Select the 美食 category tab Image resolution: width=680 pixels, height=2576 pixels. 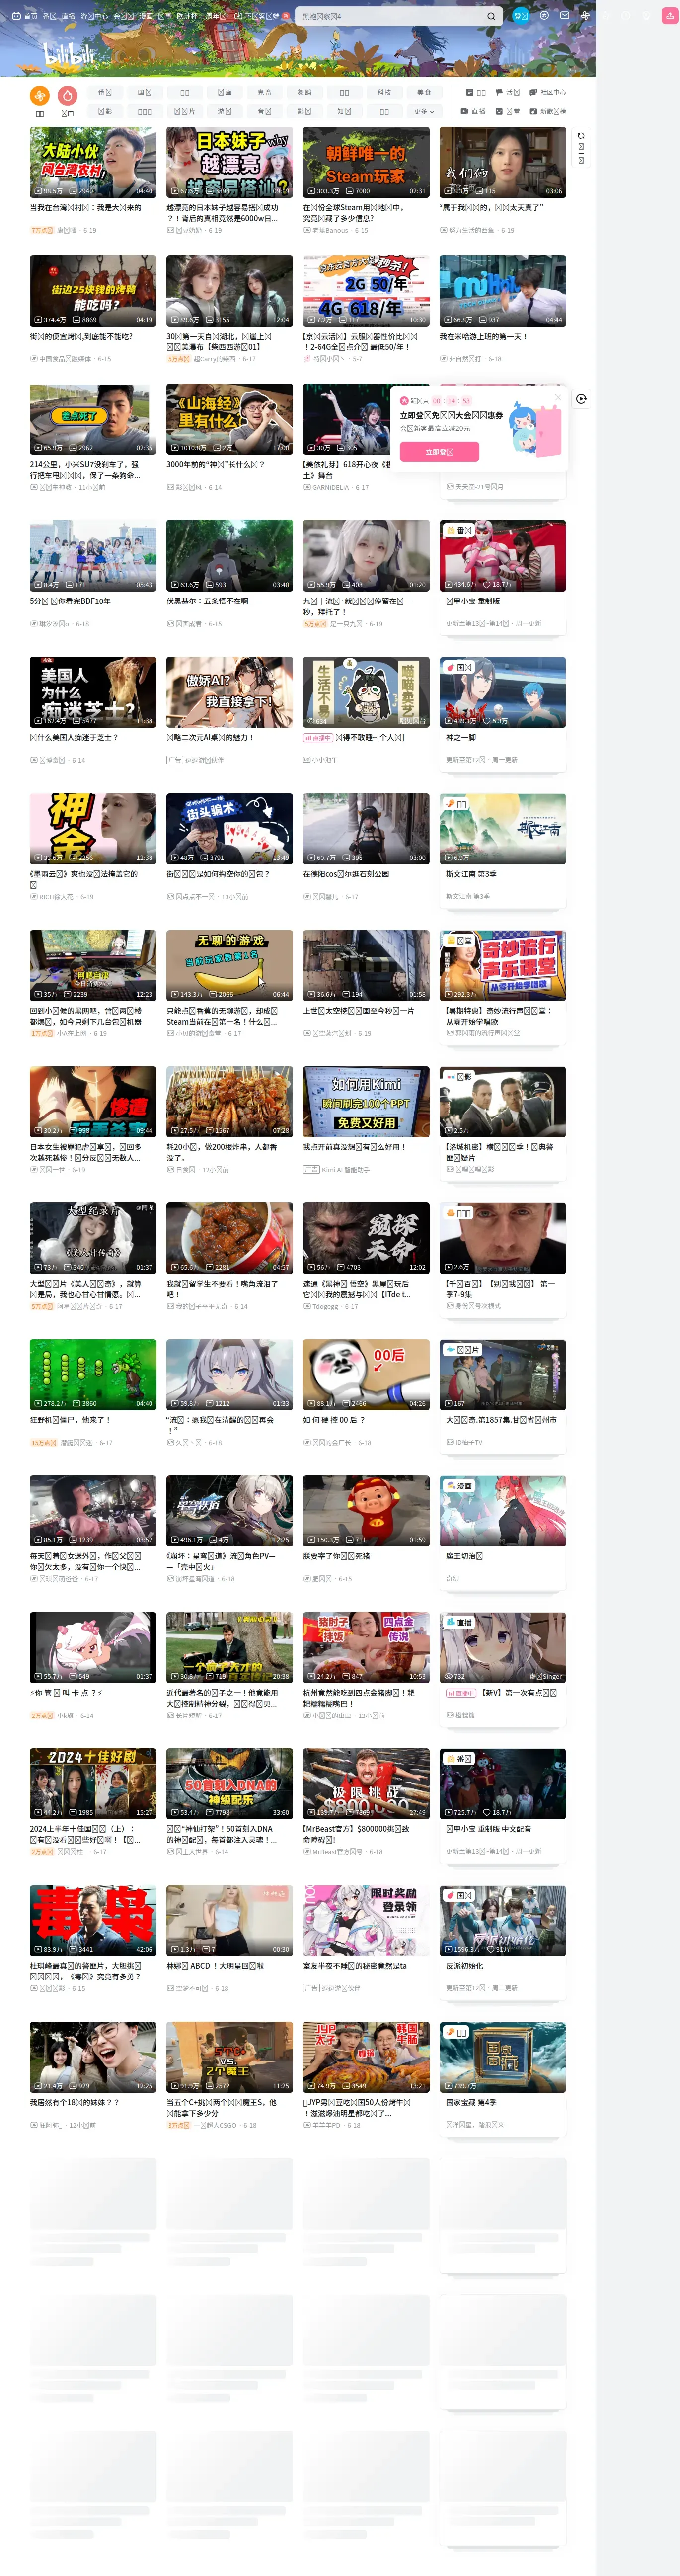click(x=424, y=93)
